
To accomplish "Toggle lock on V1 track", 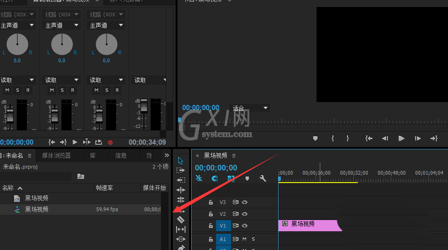I will click(x=210, y=226).
